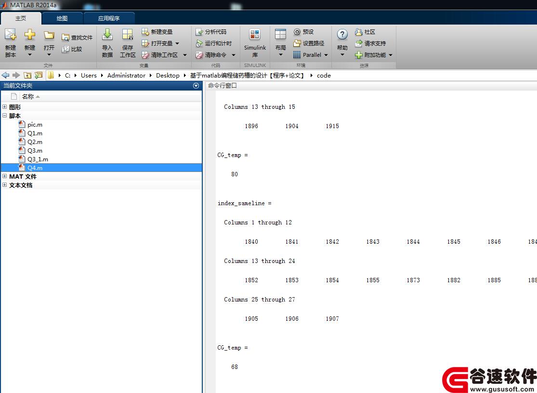Go forward using the right arrow
The image size is (537, 393).
click(x=16, y=75)
